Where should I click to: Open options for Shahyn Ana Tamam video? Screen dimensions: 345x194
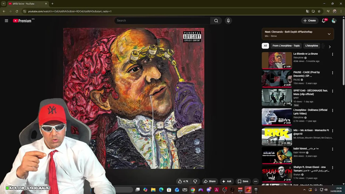coord(332,168)
